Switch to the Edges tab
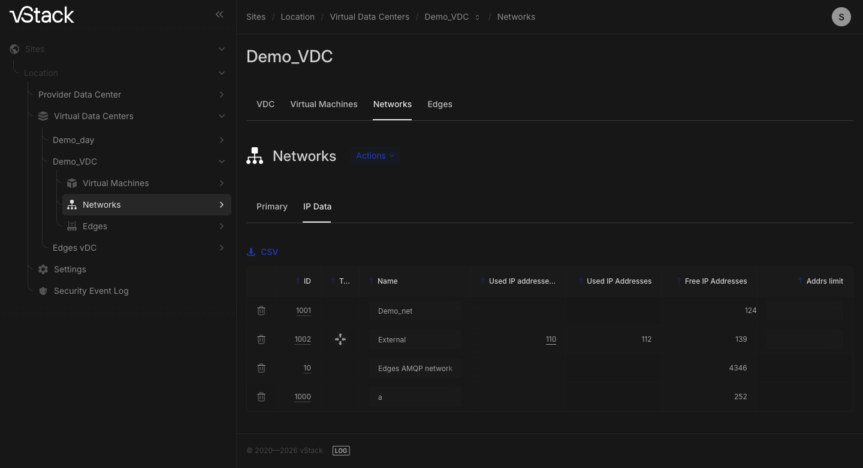 (x=440, y=104)
